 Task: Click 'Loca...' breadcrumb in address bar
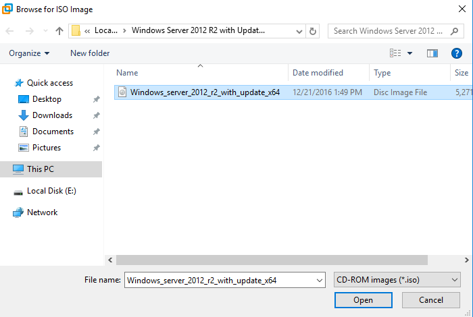[x=106, y=31]
